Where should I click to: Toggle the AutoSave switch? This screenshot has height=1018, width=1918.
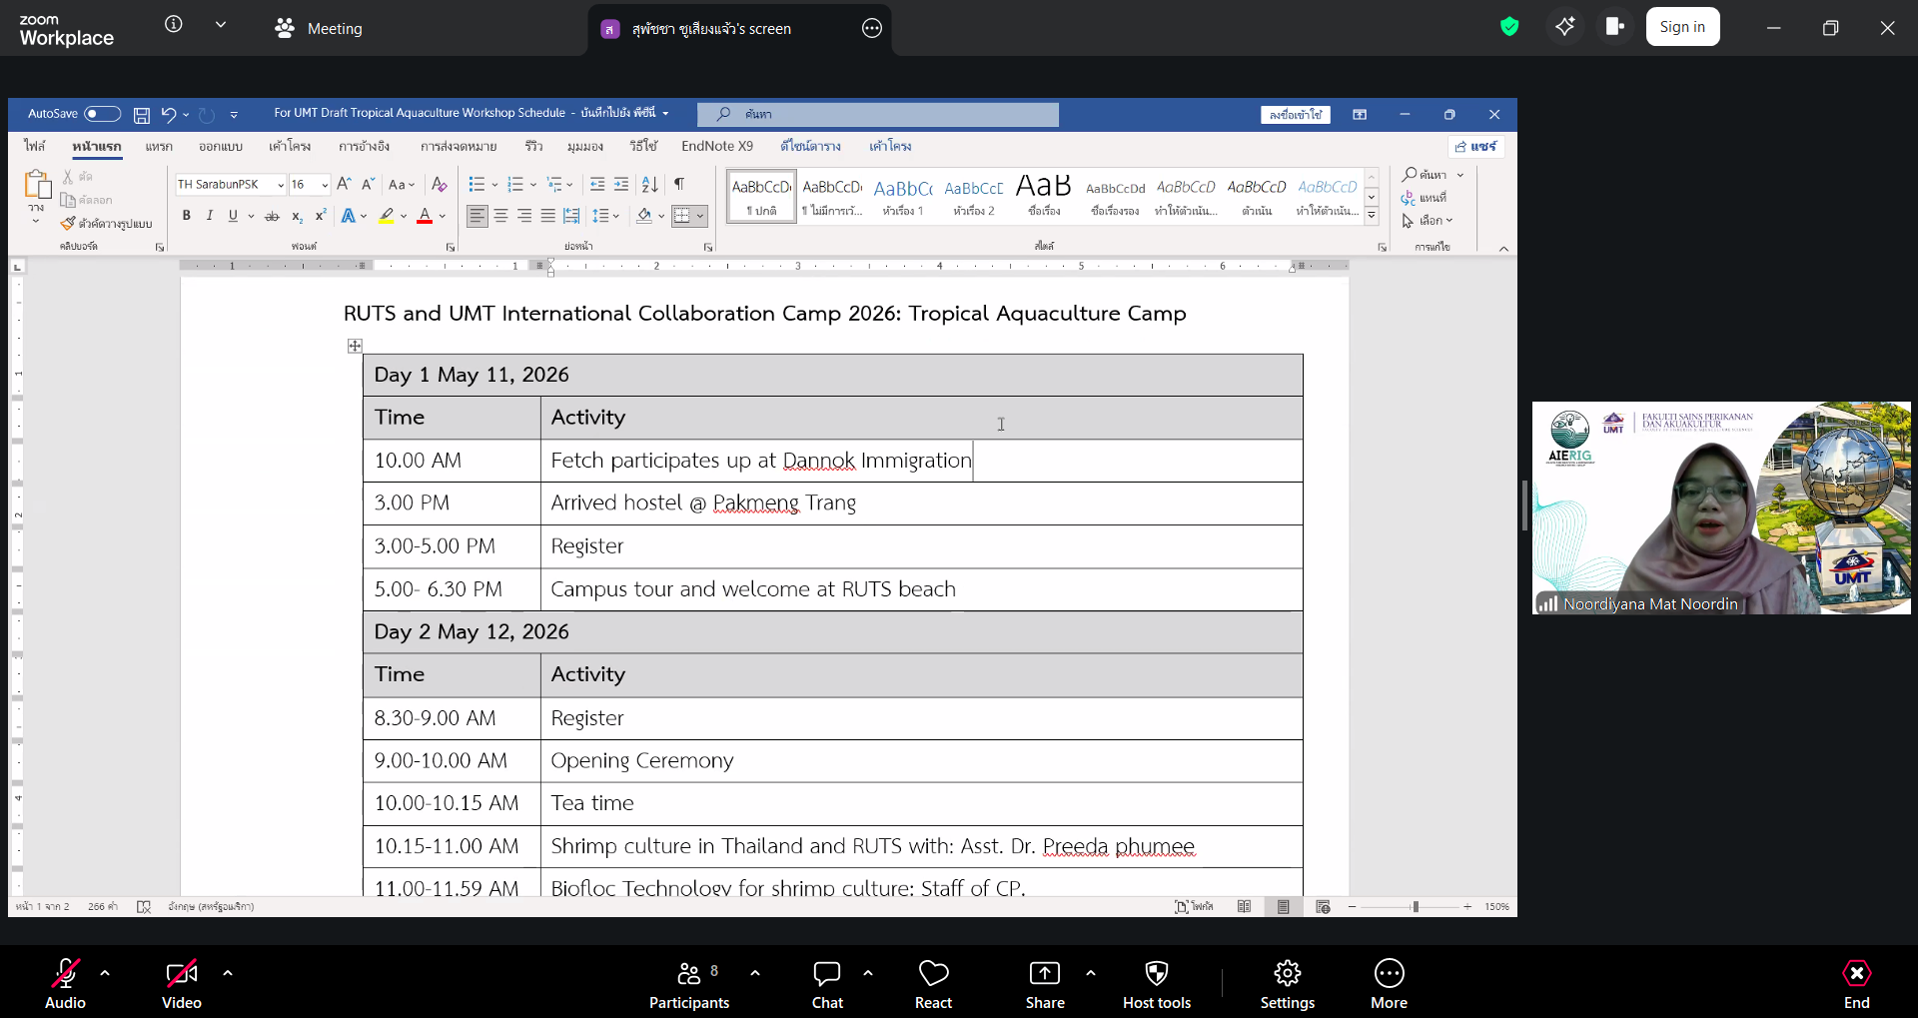[x=102, y=114]
